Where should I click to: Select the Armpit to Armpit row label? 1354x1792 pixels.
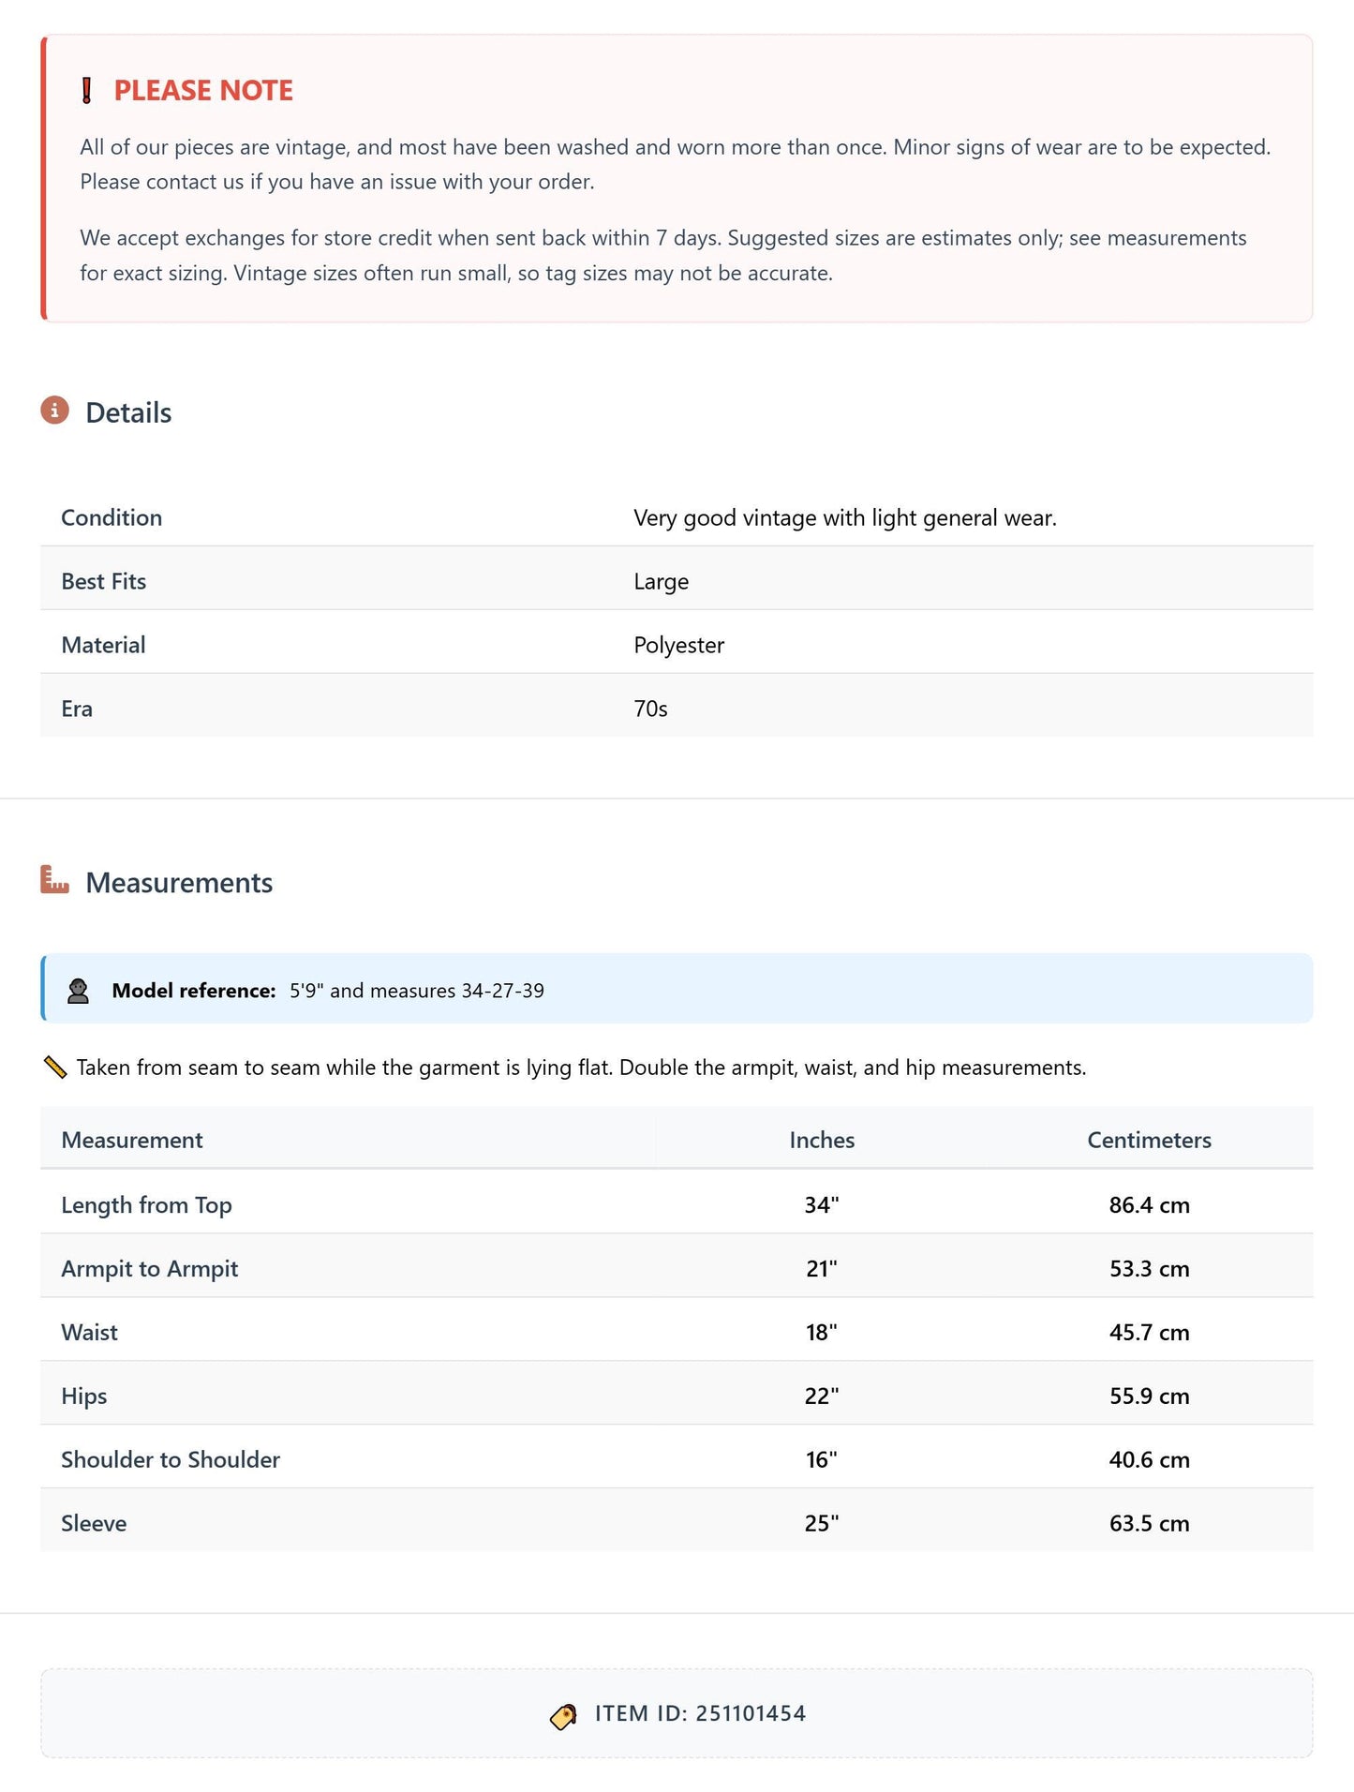(150, 1268)
